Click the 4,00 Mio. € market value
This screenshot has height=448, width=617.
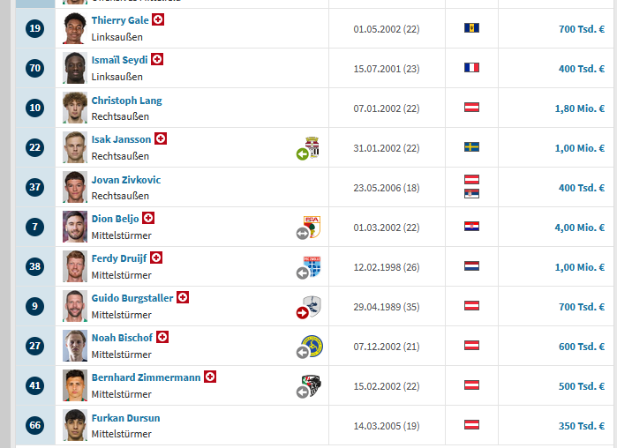[x=579, y=228]
